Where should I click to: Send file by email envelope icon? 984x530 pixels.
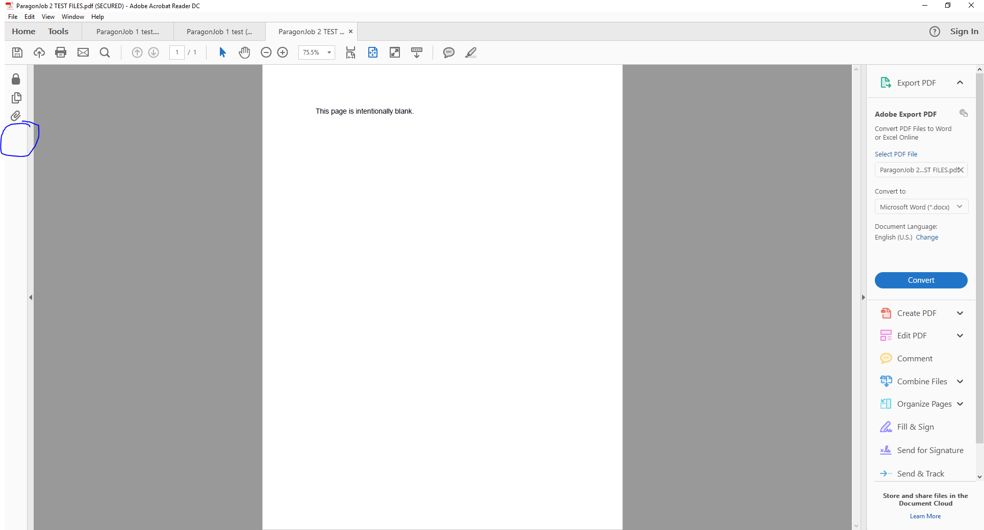83,52
